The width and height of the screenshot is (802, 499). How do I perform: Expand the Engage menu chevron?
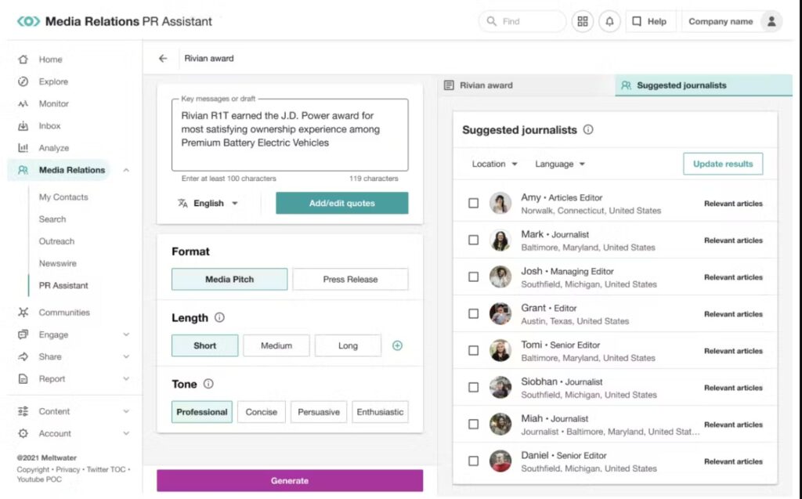[126, 334]
